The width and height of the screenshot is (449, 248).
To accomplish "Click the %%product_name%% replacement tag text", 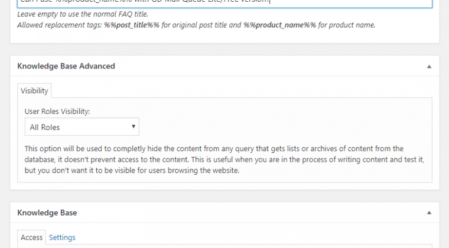I will click(280, 25).
